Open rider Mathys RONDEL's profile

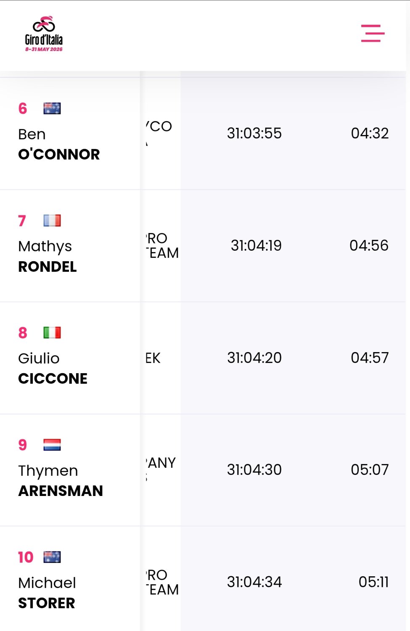[48, 256]
